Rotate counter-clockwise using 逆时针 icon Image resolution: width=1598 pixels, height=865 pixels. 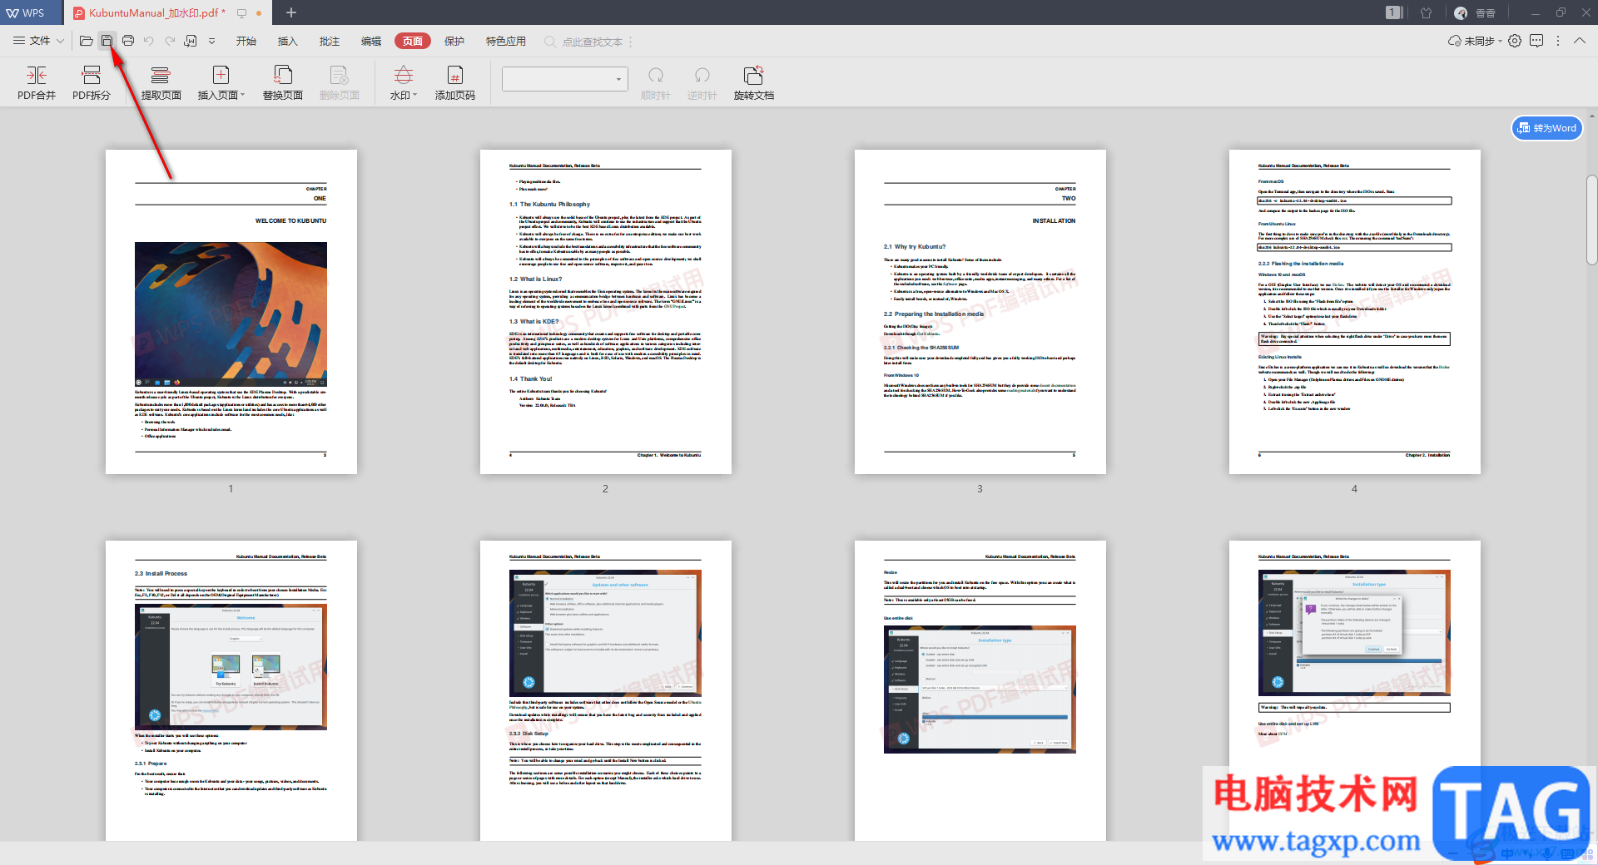[x=702, y=76]
